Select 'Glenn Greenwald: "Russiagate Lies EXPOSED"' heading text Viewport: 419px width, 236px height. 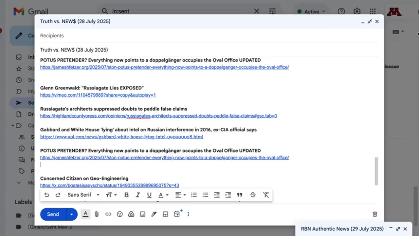point(92,88)
